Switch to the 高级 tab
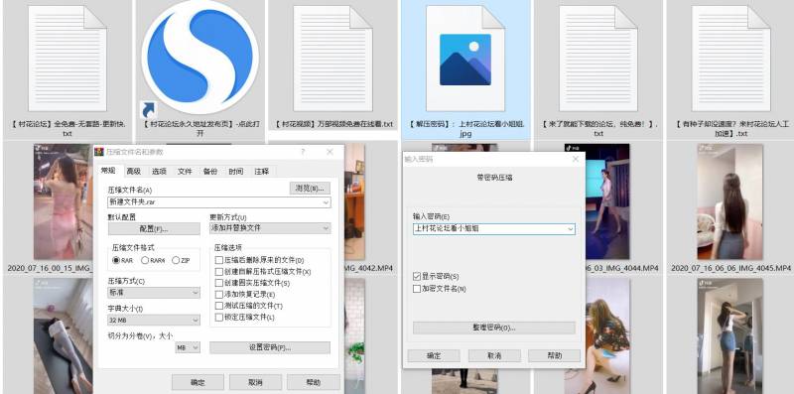This screenshot has height=394, width=794. (x=134, y=171)
